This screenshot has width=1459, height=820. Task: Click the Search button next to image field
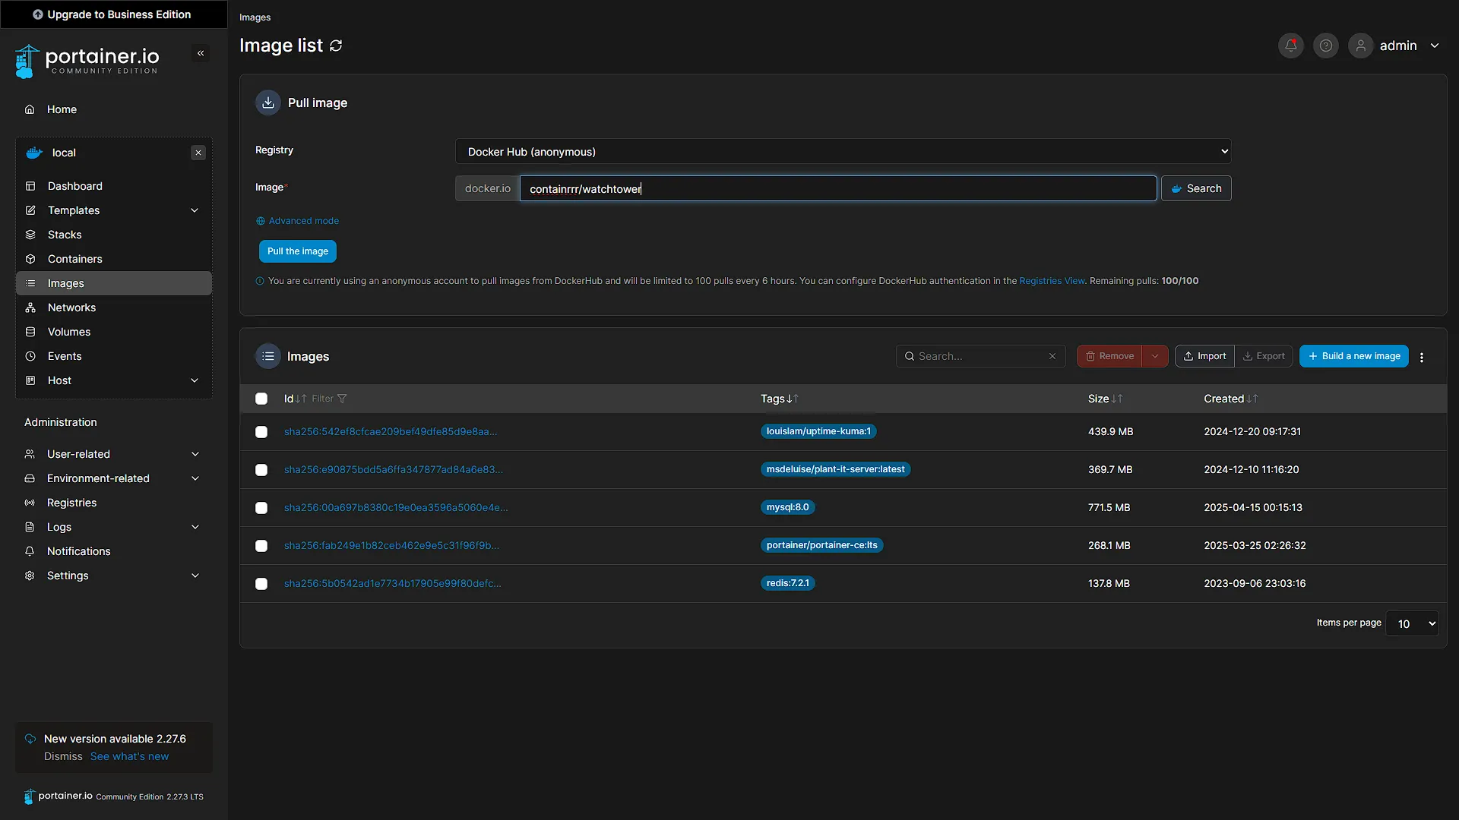[1196, 188]
